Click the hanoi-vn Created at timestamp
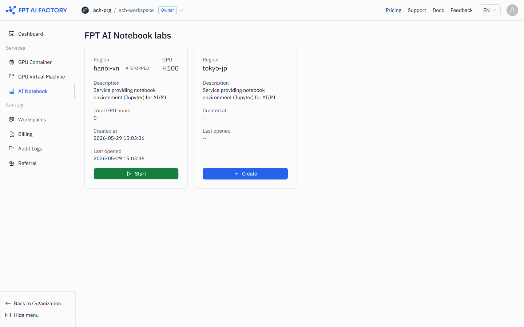 coord(119,138)
